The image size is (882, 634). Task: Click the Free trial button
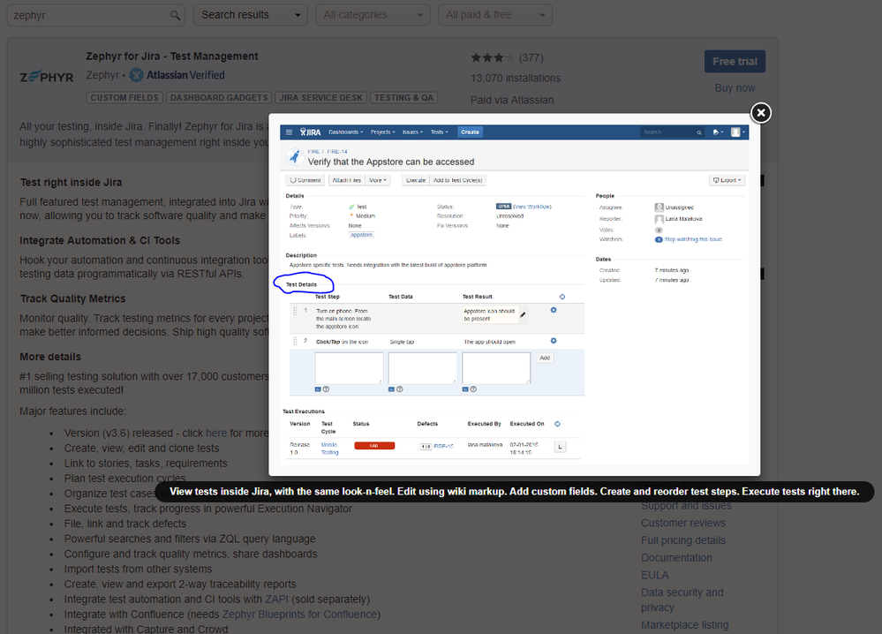[735, 61]
